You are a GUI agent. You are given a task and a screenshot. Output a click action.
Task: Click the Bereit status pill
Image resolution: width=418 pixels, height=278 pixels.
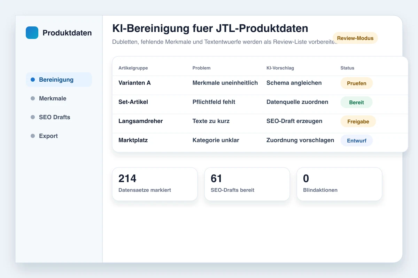pyautogui.click(x=357, y=103)
